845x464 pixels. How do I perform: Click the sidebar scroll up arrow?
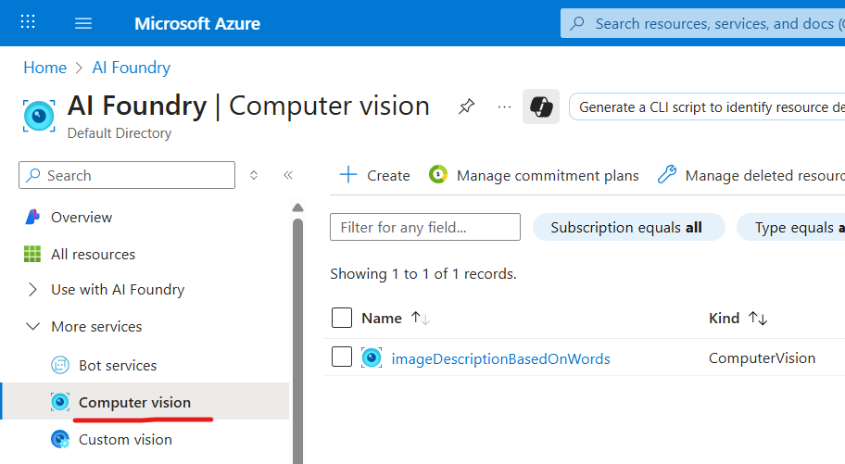click(297, 208)
